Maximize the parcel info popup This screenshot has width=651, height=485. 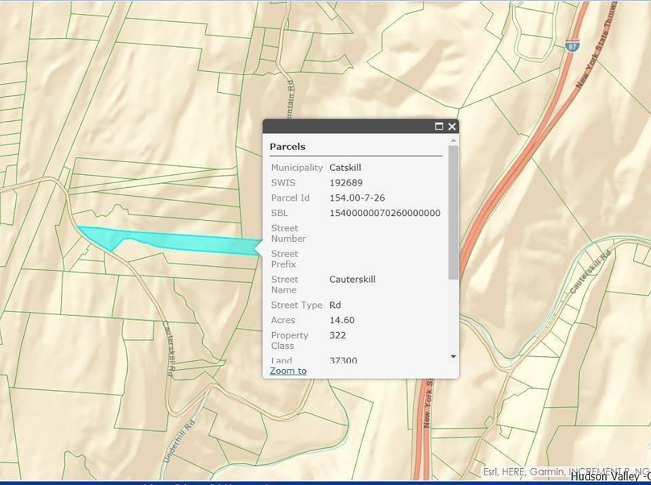point(439,127)
